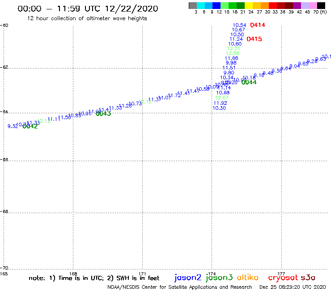Click the wave height value '9.04'
Screen dimensions: 331x291
point(295,66)
